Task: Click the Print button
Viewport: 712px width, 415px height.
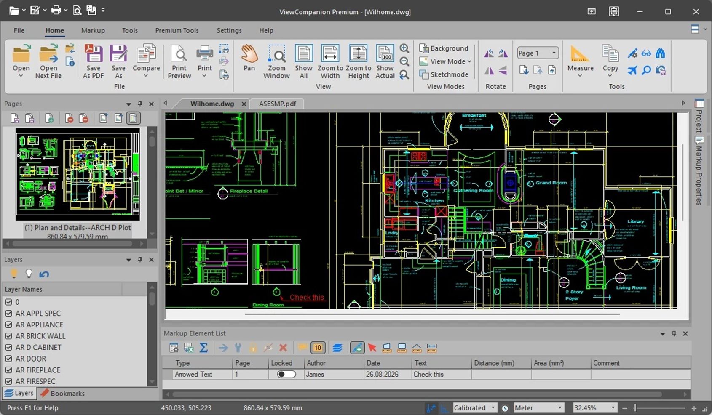Action: click(x=204, y=58)
